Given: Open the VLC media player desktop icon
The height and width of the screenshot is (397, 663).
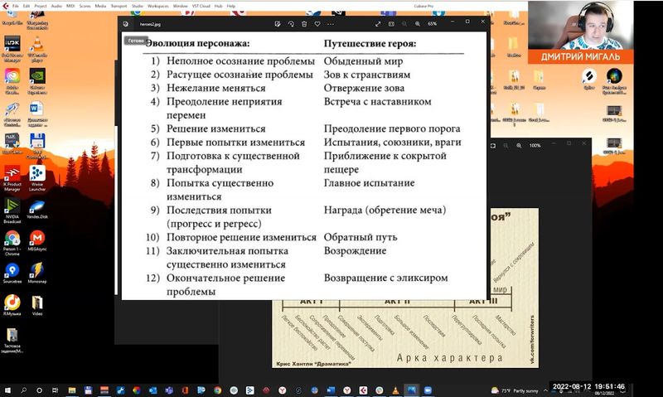Looking at the screenshot, I should click(x=37, y=47).
